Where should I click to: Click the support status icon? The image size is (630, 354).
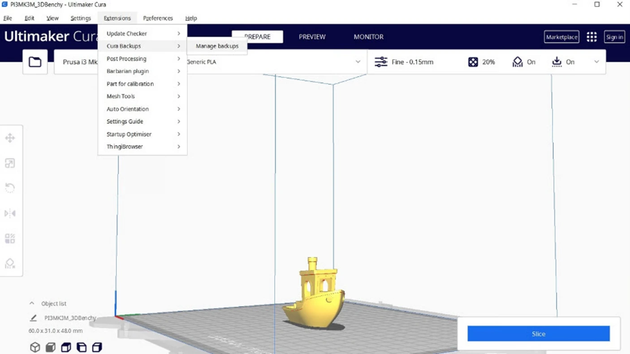518,62
